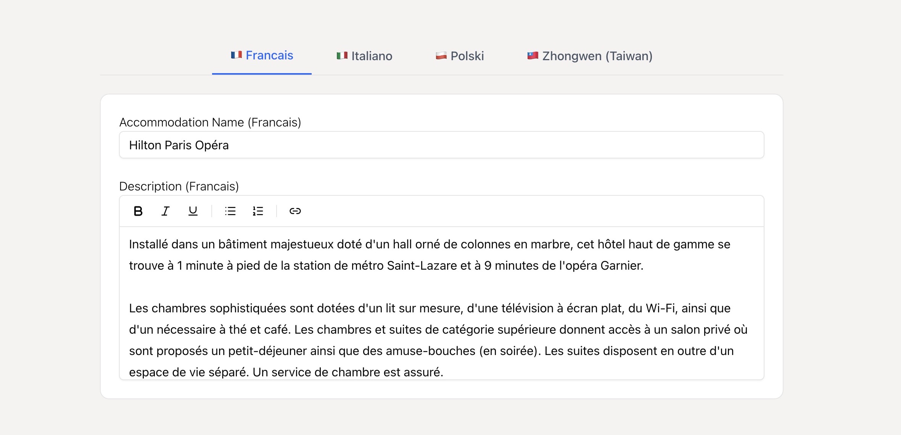The image size is (901, 435).
Task: Insert a numbered list
Action: tap(258, 211)
